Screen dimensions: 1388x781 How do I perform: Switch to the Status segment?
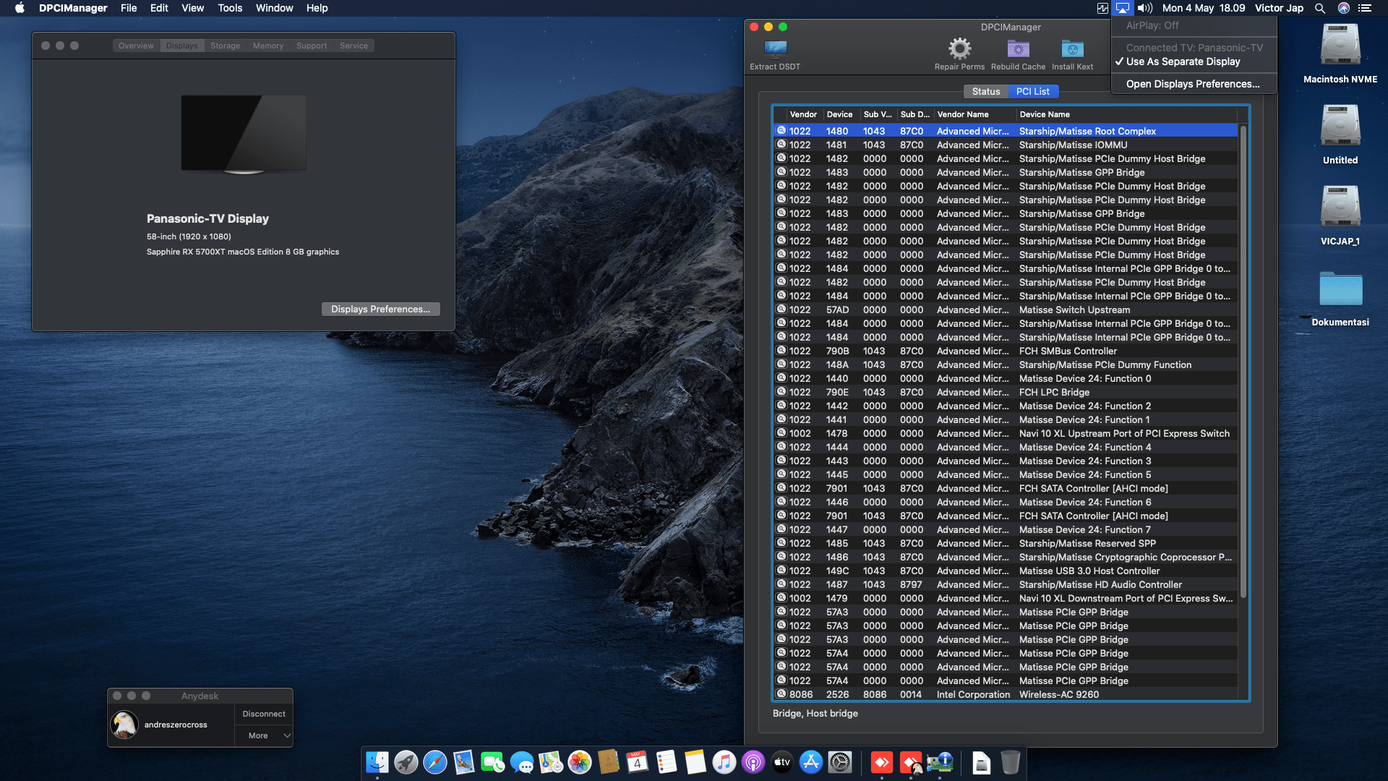point(985,91)
